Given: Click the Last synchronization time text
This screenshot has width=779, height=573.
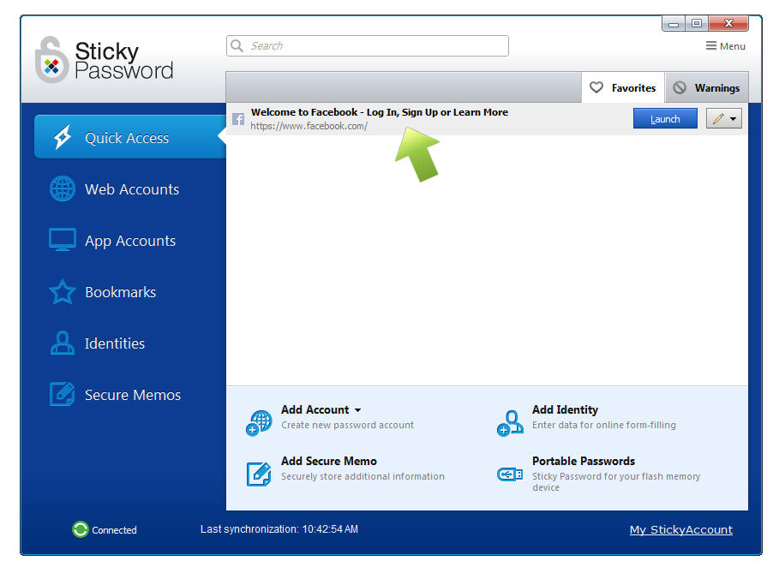Looking at the screenshot, I should (x=279, y=529).
